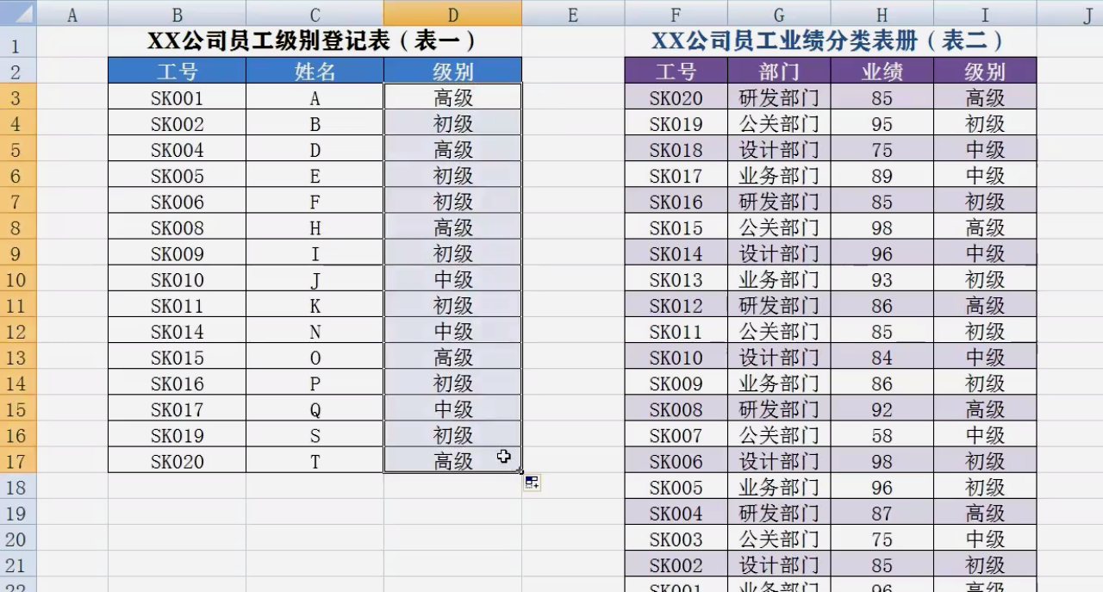Click the 工号 header of 表二
This screenshot has width=1103, height=592.
point(675,72)
